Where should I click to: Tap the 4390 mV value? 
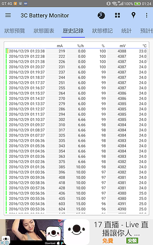coord(122,209)
